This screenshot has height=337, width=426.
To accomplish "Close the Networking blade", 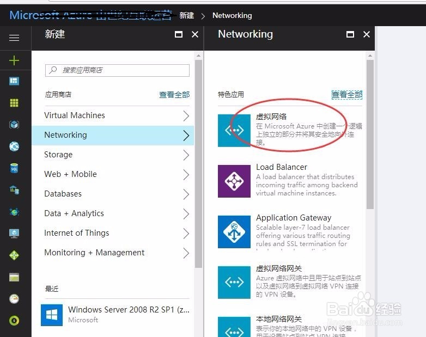I will [367, 34].
